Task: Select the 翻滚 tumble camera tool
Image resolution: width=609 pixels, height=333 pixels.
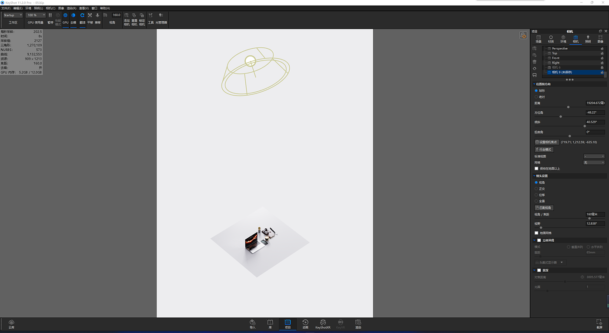Action: coord(82,16)
